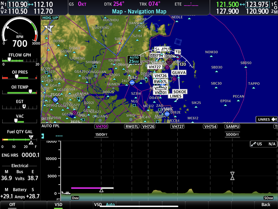278x209 pixels.
Task: Open the UNRES traffic filter selector
Action: [267, 119]
